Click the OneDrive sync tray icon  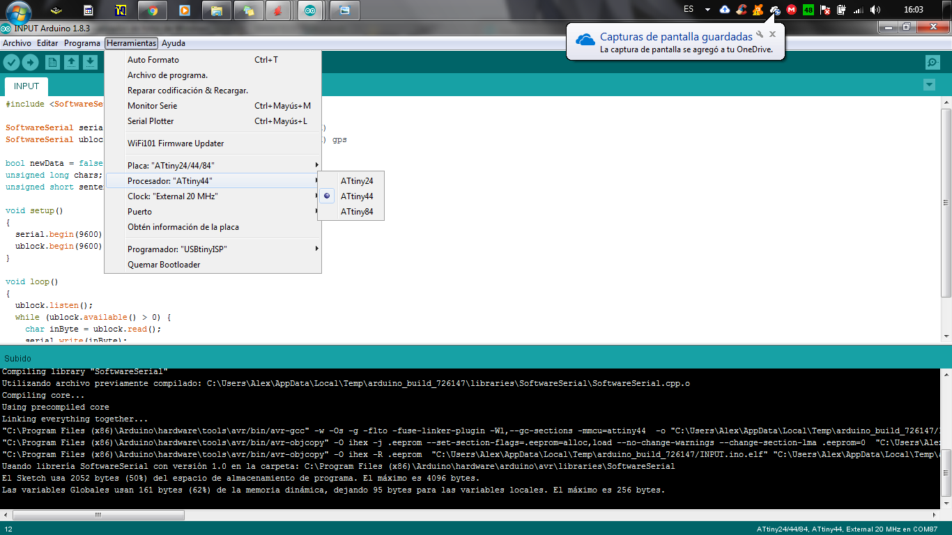pos(775,10)
